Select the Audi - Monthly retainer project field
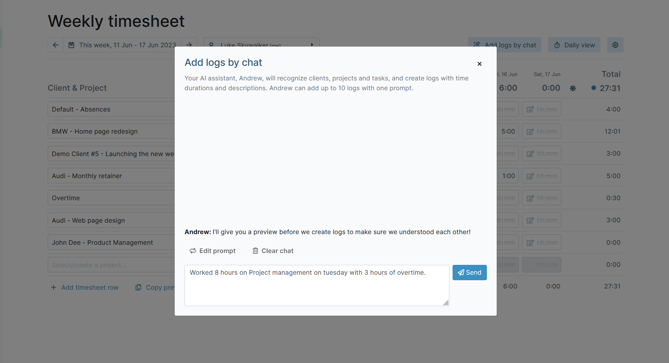The image size is (669, 363). tap(111, 176)
